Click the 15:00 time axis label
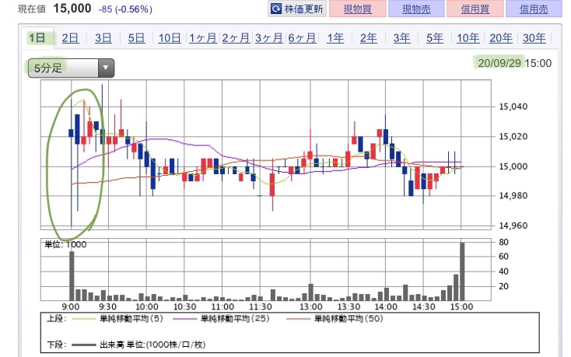Viewport: 571px width, 357px height. coord(461,306)
